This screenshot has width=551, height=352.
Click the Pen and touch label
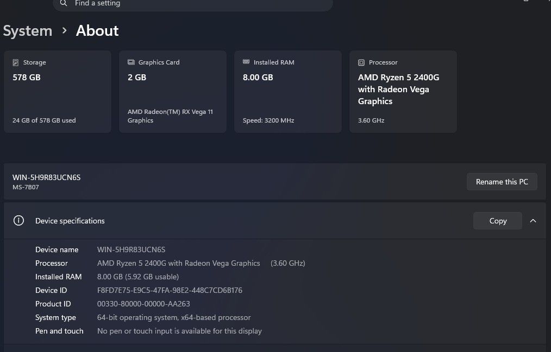(x=59, y=331)
